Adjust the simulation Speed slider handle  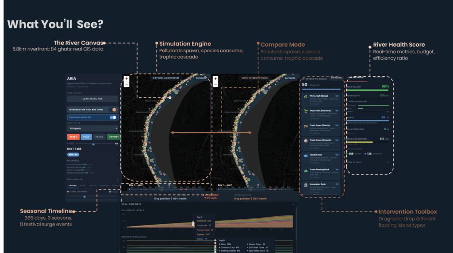point(92,144)
